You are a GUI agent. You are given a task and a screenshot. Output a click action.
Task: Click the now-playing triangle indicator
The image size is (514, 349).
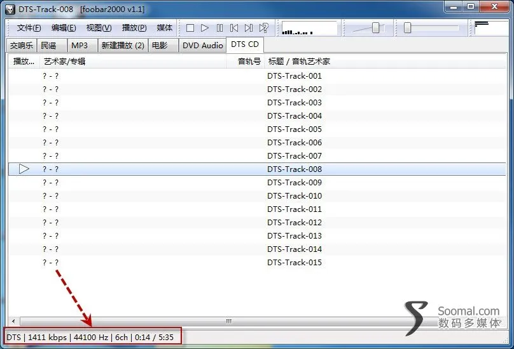click(24, 169)
